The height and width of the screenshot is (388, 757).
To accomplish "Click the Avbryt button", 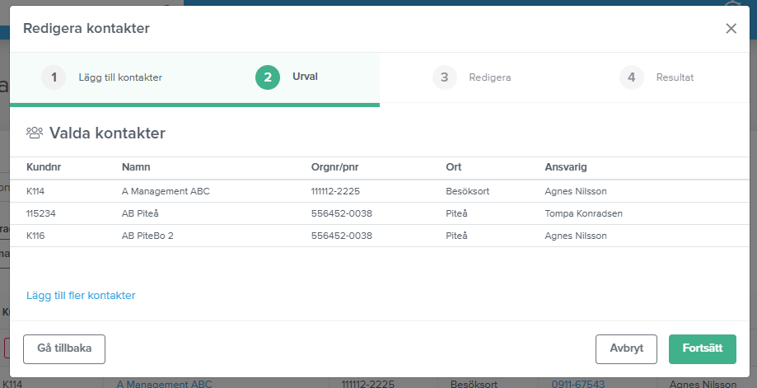I will click(x=626, y=348).
